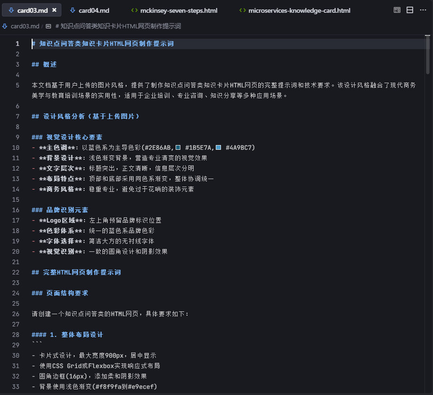Place cursor on line number 10

point(16,147)
